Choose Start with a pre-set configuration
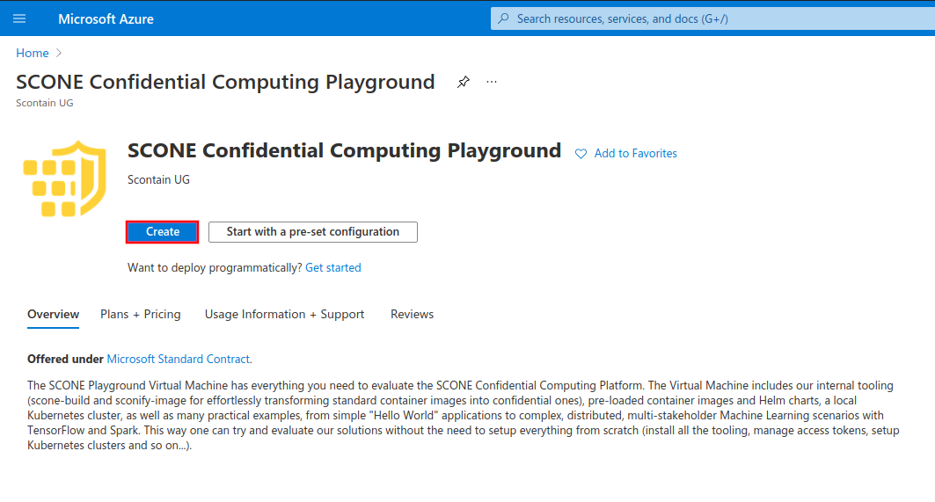 click(x=313, y=232)
